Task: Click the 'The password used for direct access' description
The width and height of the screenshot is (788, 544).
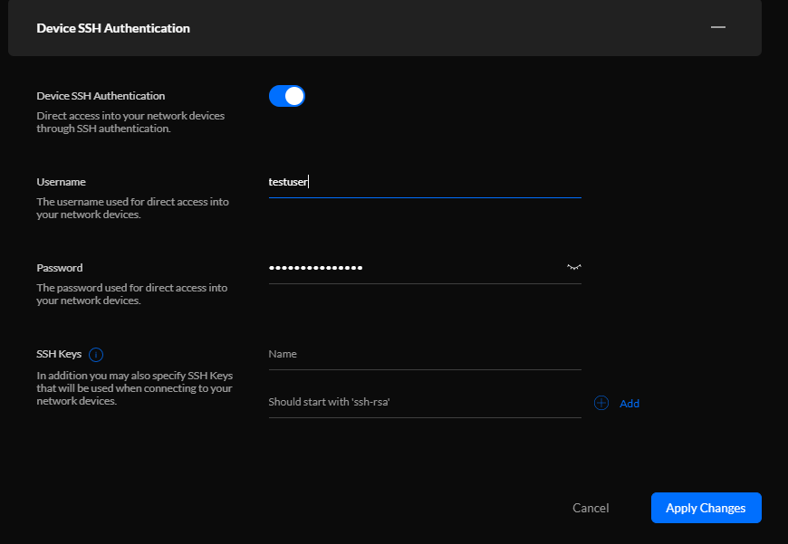Action: pos(131,294)
